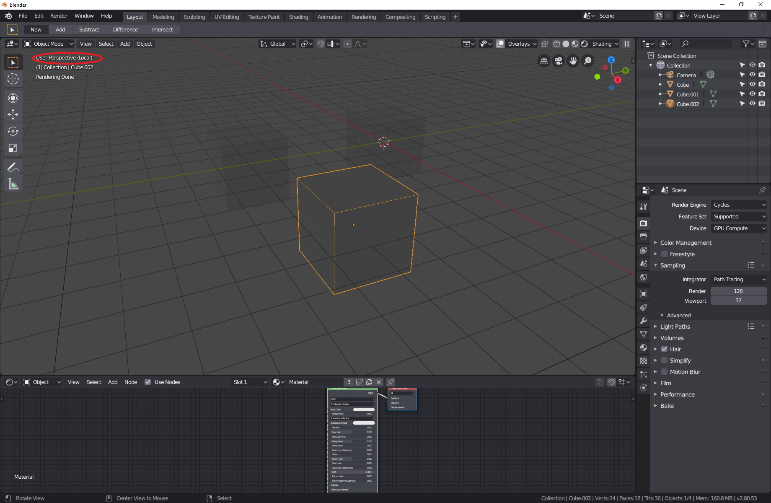Disable the Hair checkbox
The image size is (771, 503).
(664, 349)
